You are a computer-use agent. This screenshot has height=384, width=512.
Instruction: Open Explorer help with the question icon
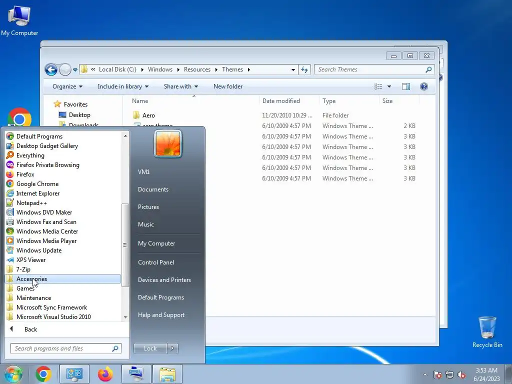coord(424,86)
